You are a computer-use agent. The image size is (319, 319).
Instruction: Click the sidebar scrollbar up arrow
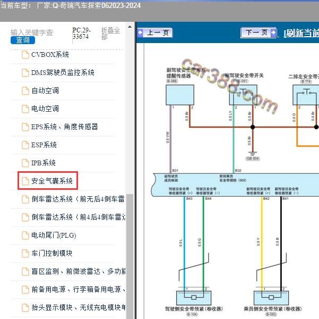pos(130,27)
